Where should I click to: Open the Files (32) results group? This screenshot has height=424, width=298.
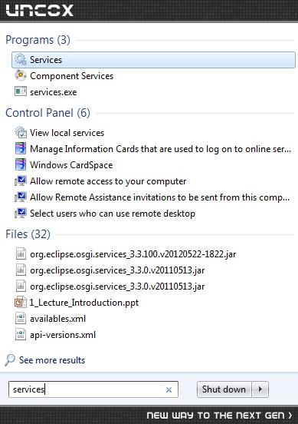(28, 234)
